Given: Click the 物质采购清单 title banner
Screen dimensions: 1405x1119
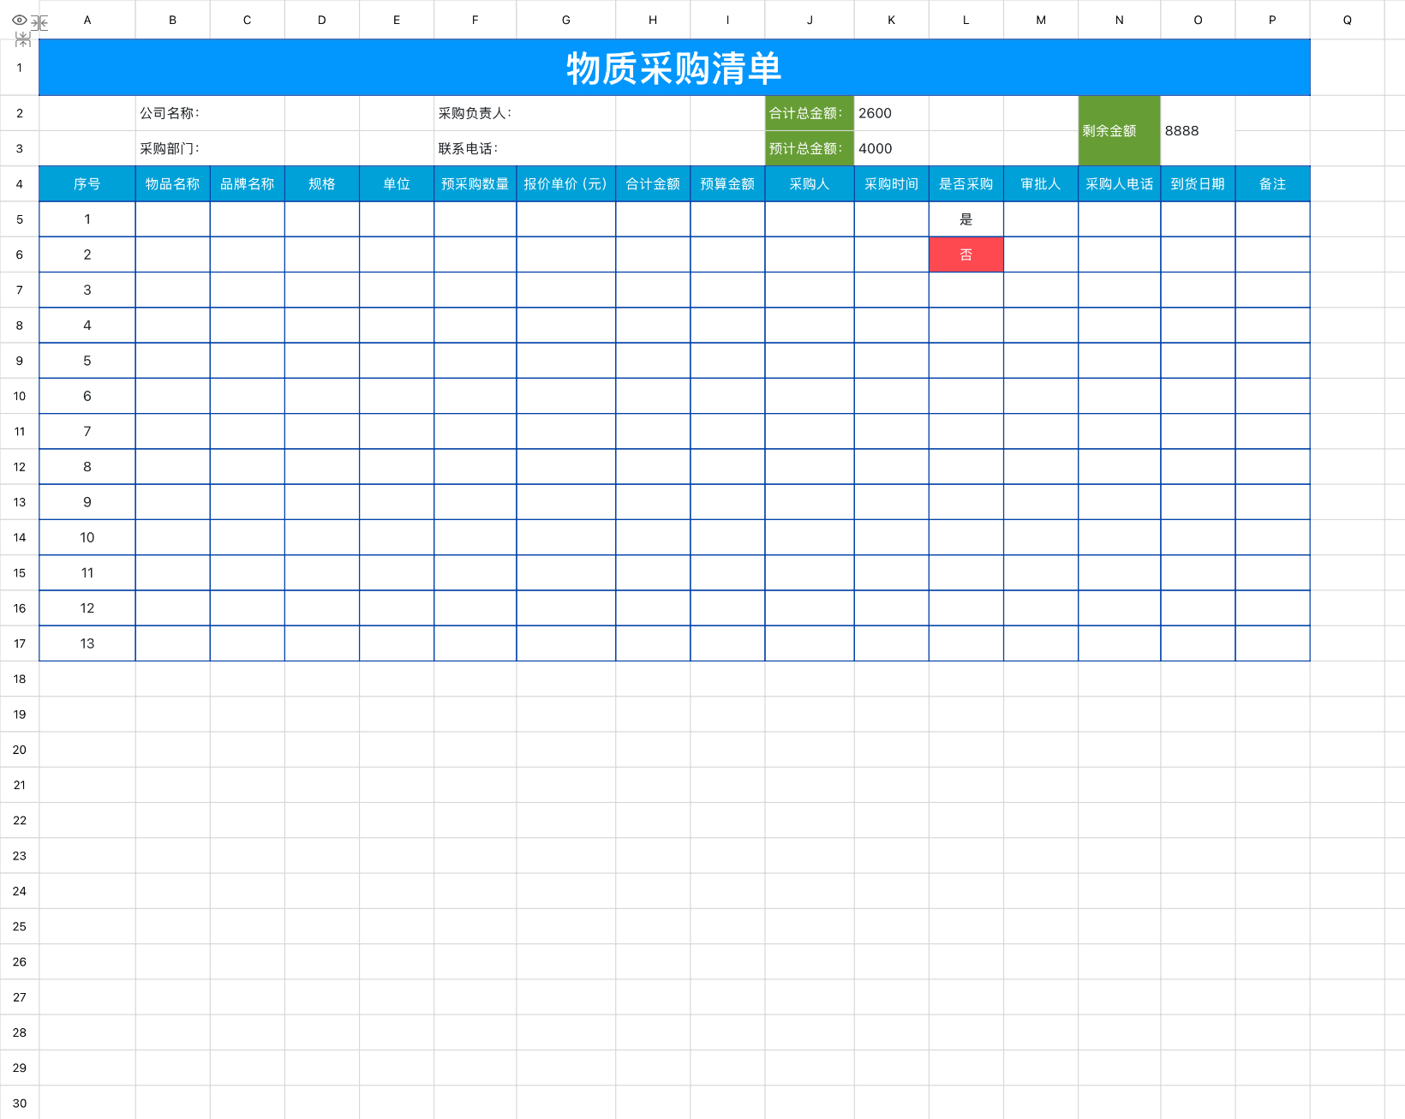Looking at the screenshot, I should (673, 68).
